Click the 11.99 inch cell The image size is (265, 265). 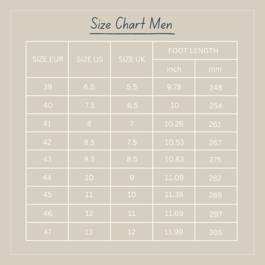point(174,232)
